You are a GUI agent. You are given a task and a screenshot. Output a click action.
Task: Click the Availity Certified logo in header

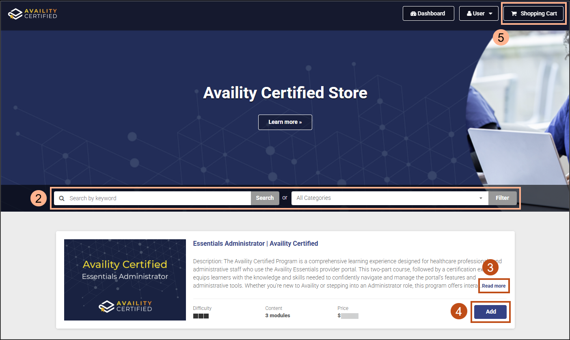click(32, 13)
